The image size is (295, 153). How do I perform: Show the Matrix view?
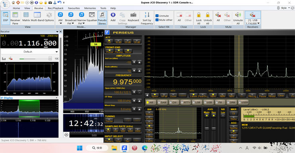[26, 17]
